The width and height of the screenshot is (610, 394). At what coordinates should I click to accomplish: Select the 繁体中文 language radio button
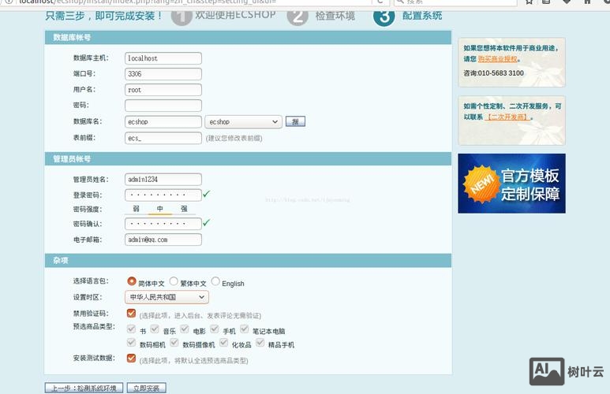(x=174, y=281)
